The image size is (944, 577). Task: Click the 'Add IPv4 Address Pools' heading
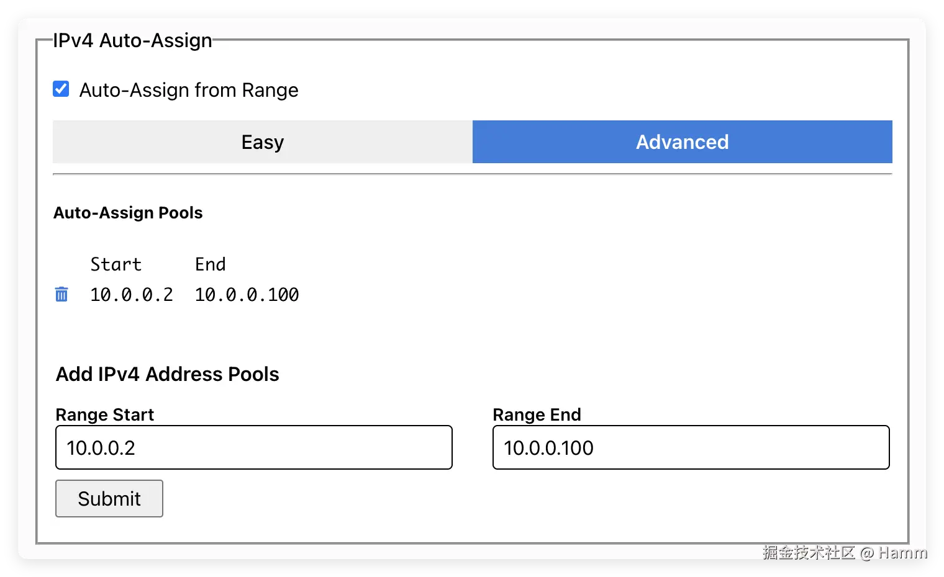(x=168, y=374)
